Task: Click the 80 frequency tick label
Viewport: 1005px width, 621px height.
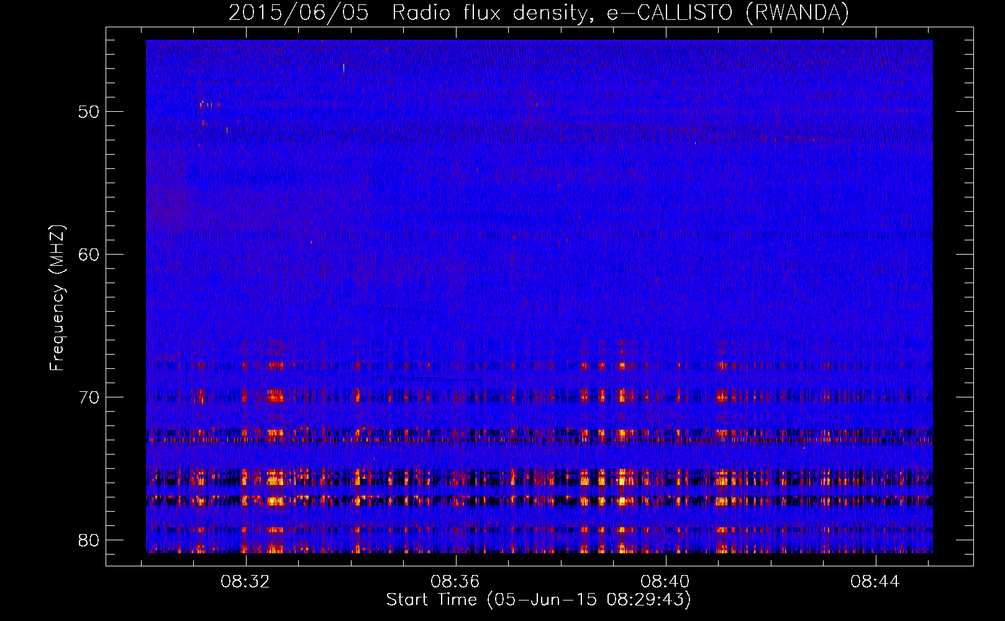Action: tap(89, 541)
